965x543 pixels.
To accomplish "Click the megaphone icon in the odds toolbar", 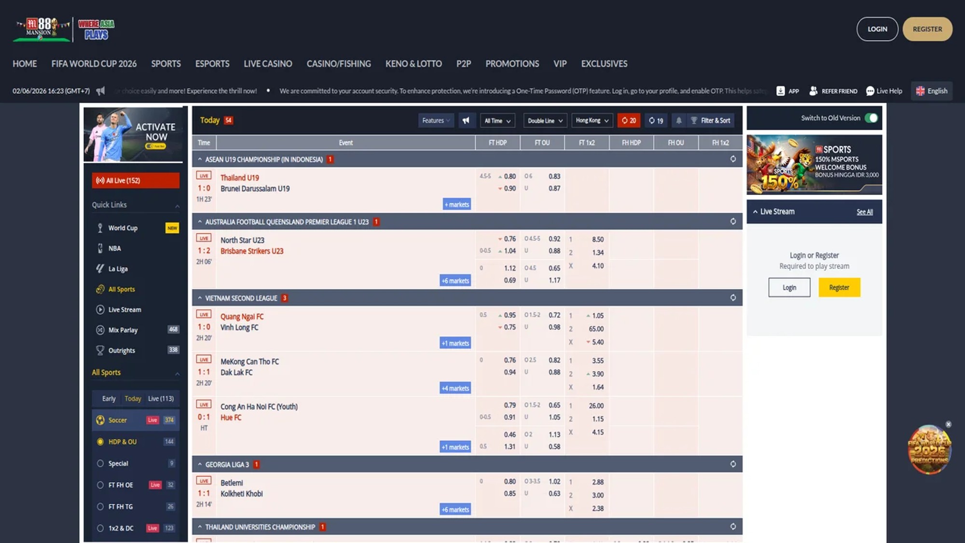I will 466,121.
